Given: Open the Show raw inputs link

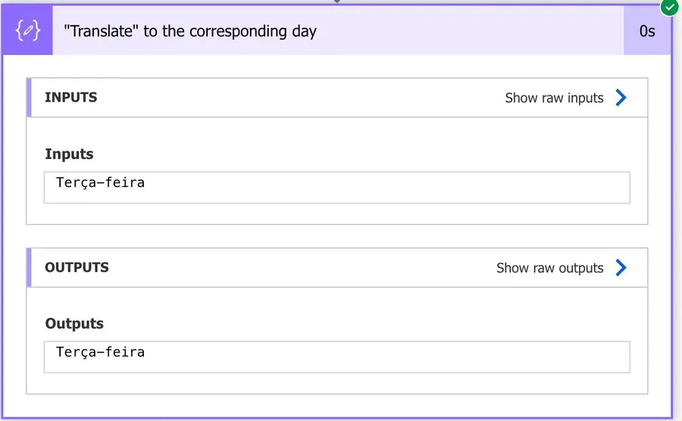Looking at the screenshot, I should (x=554, y=98).
